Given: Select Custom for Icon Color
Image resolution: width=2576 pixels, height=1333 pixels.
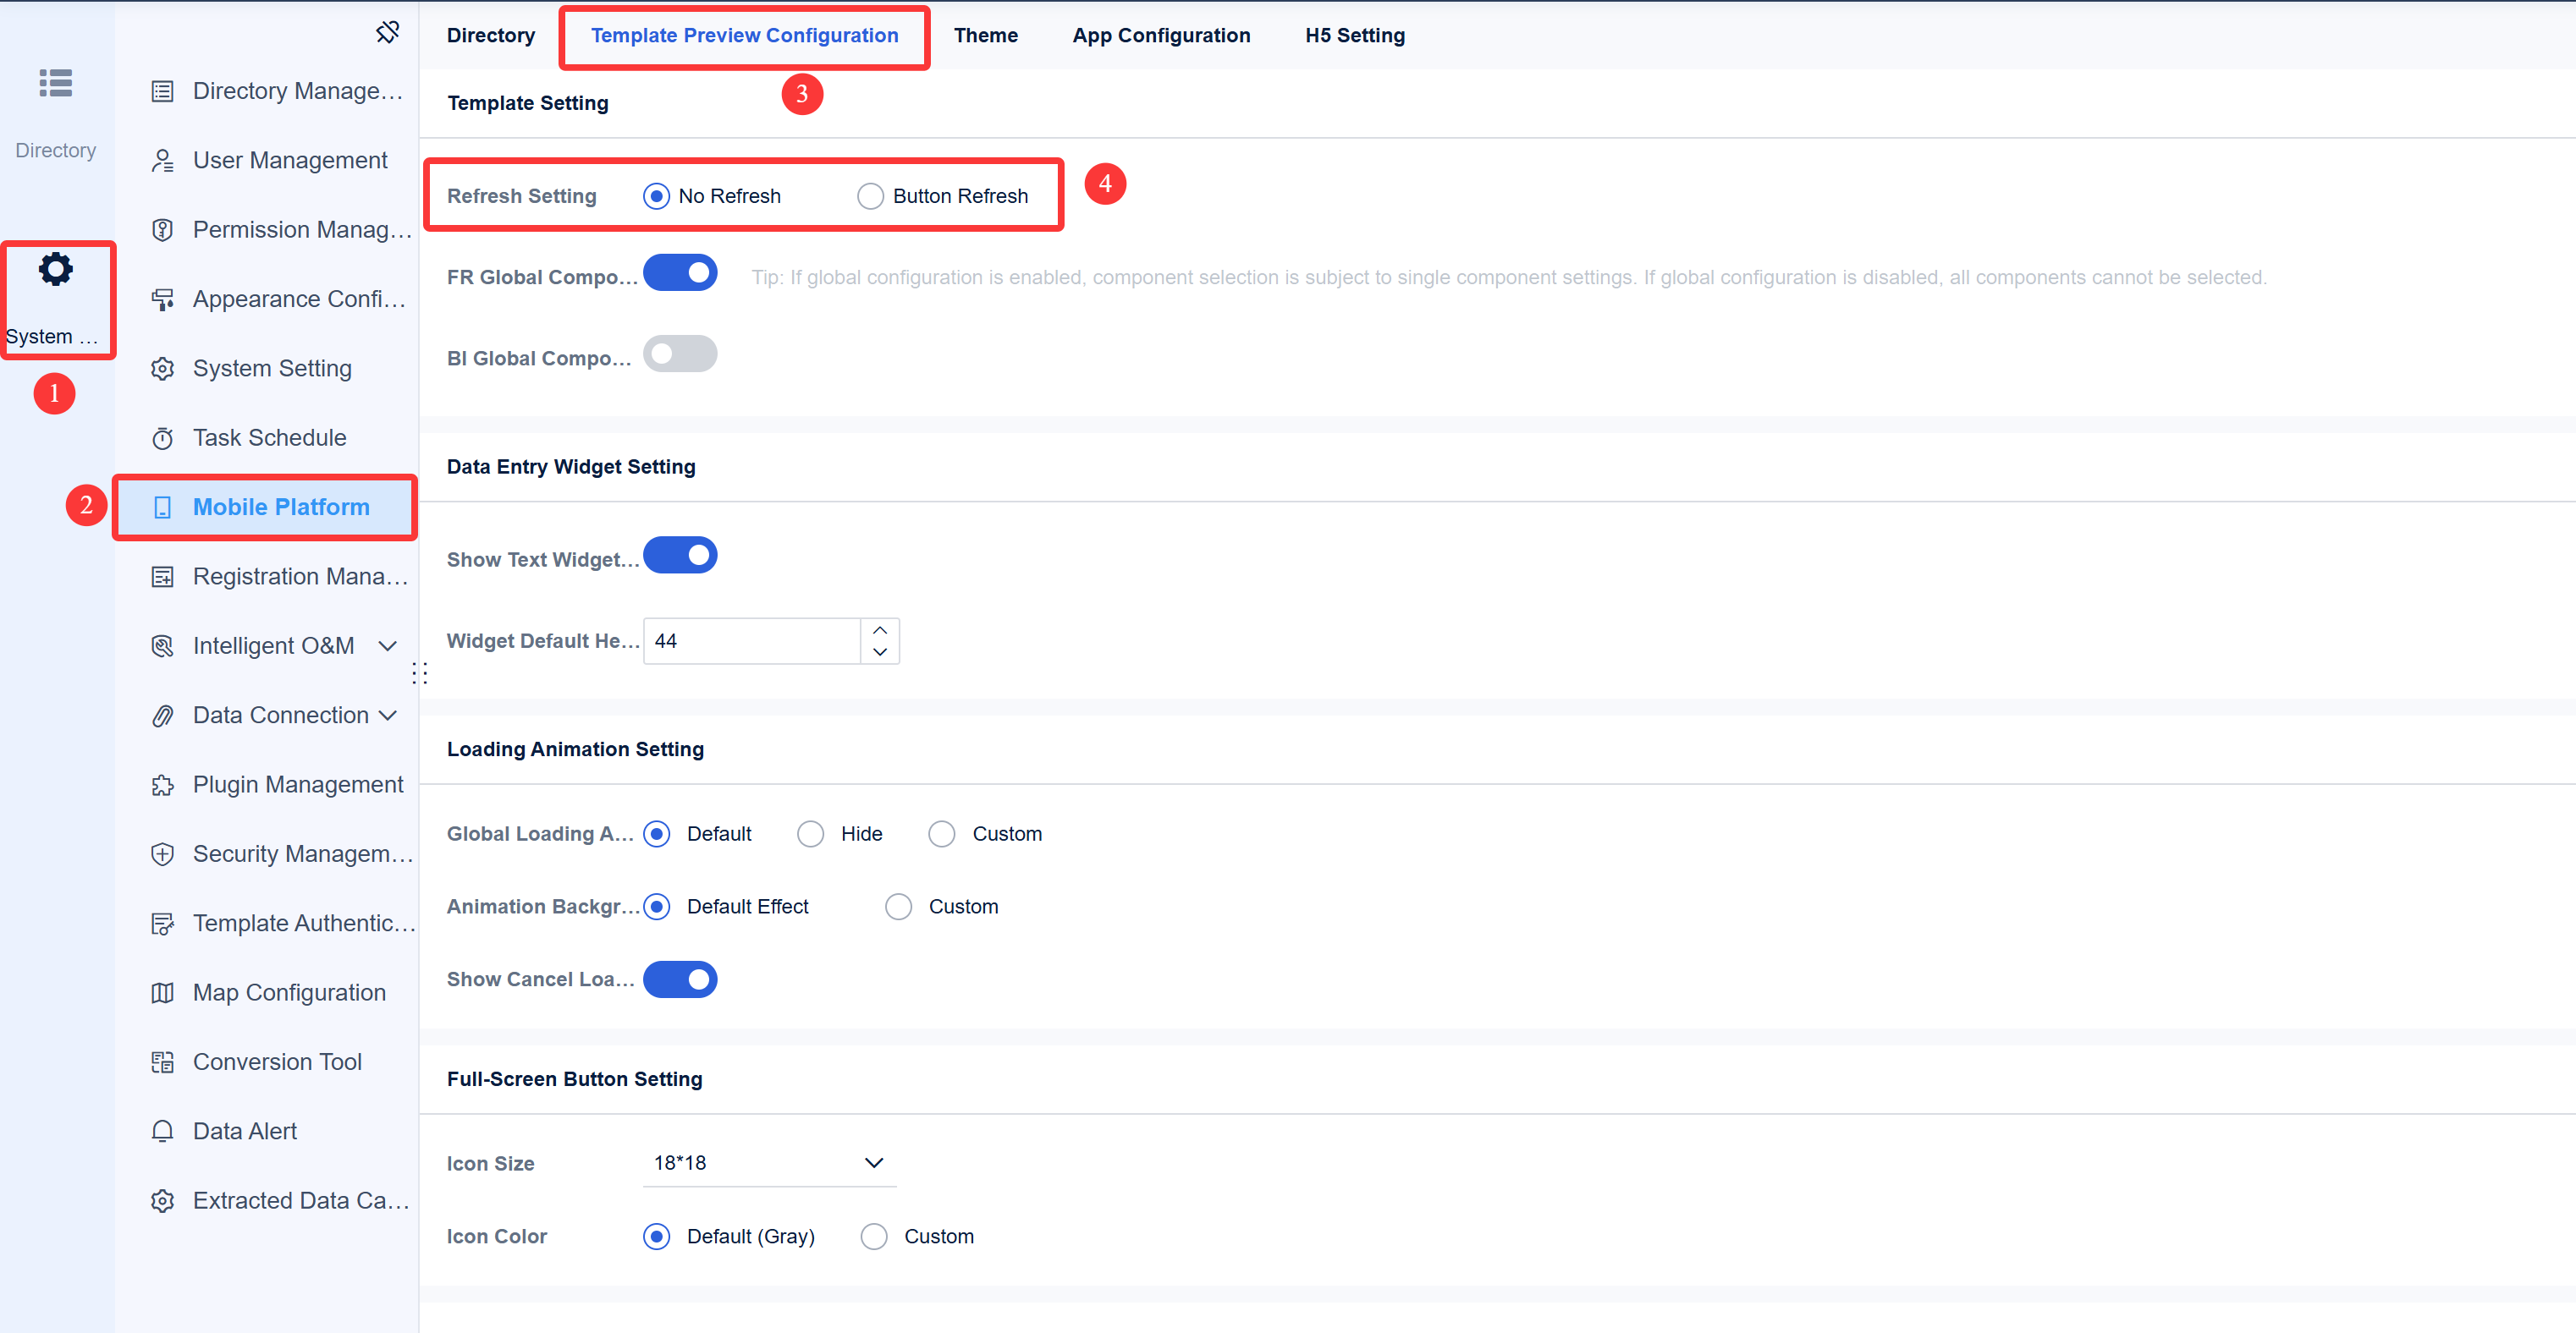Looking at the screenshot, I should (x=874, y=1236).
